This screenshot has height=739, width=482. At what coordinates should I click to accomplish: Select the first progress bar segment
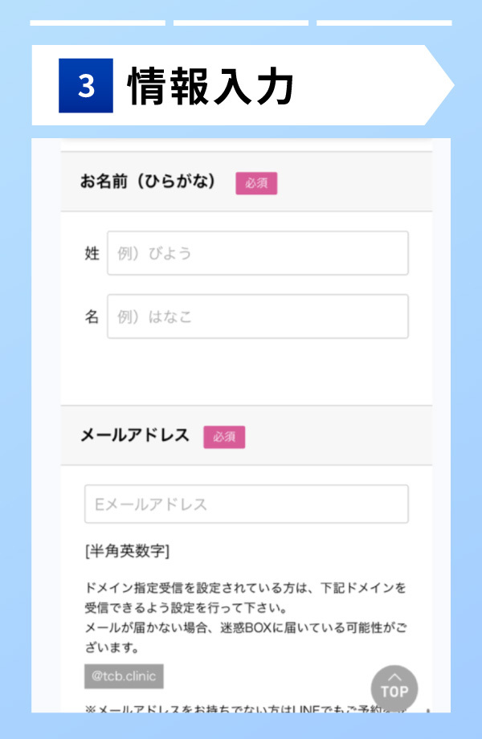97,22
